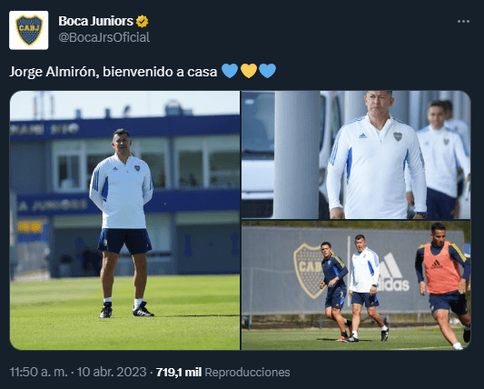Click the 10 abr. 2023 date
The width and height of the screenshot is (484, 389).
pyautogui.click(x=112, y=372)
